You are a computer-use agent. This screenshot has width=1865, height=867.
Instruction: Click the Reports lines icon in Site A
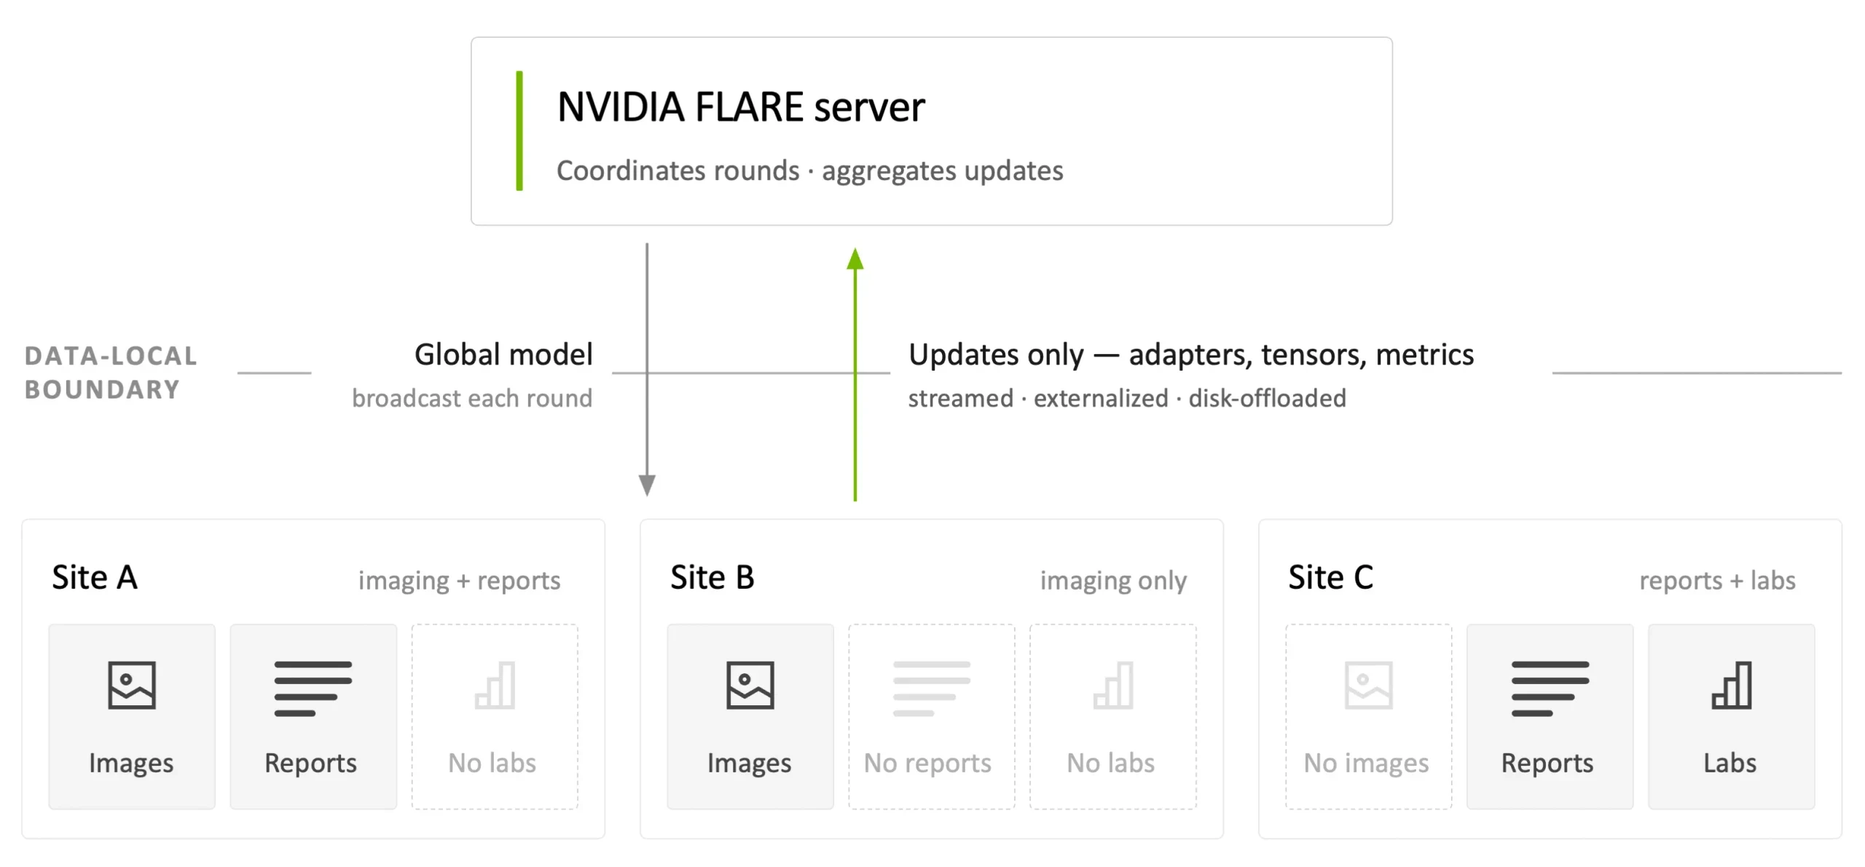(313, 688)
